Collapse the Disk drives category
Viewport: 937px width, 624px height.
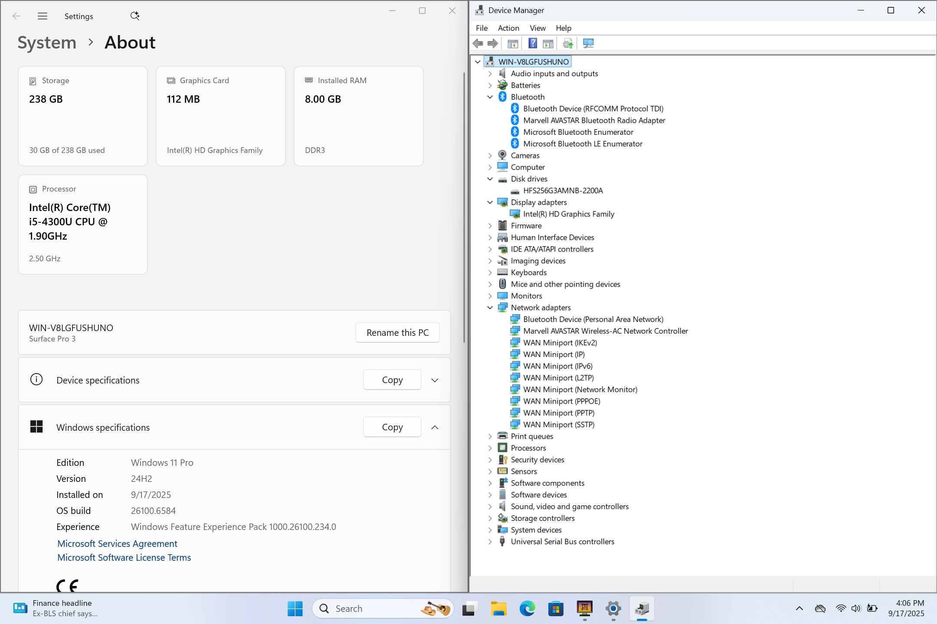tap(490, 179)
